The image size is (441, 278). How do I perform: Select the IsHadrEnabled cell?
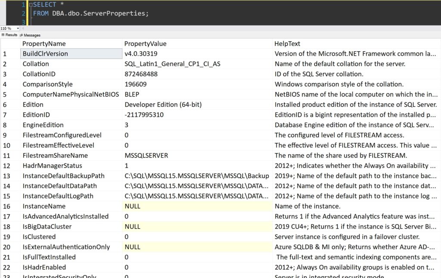click(71, 267)
